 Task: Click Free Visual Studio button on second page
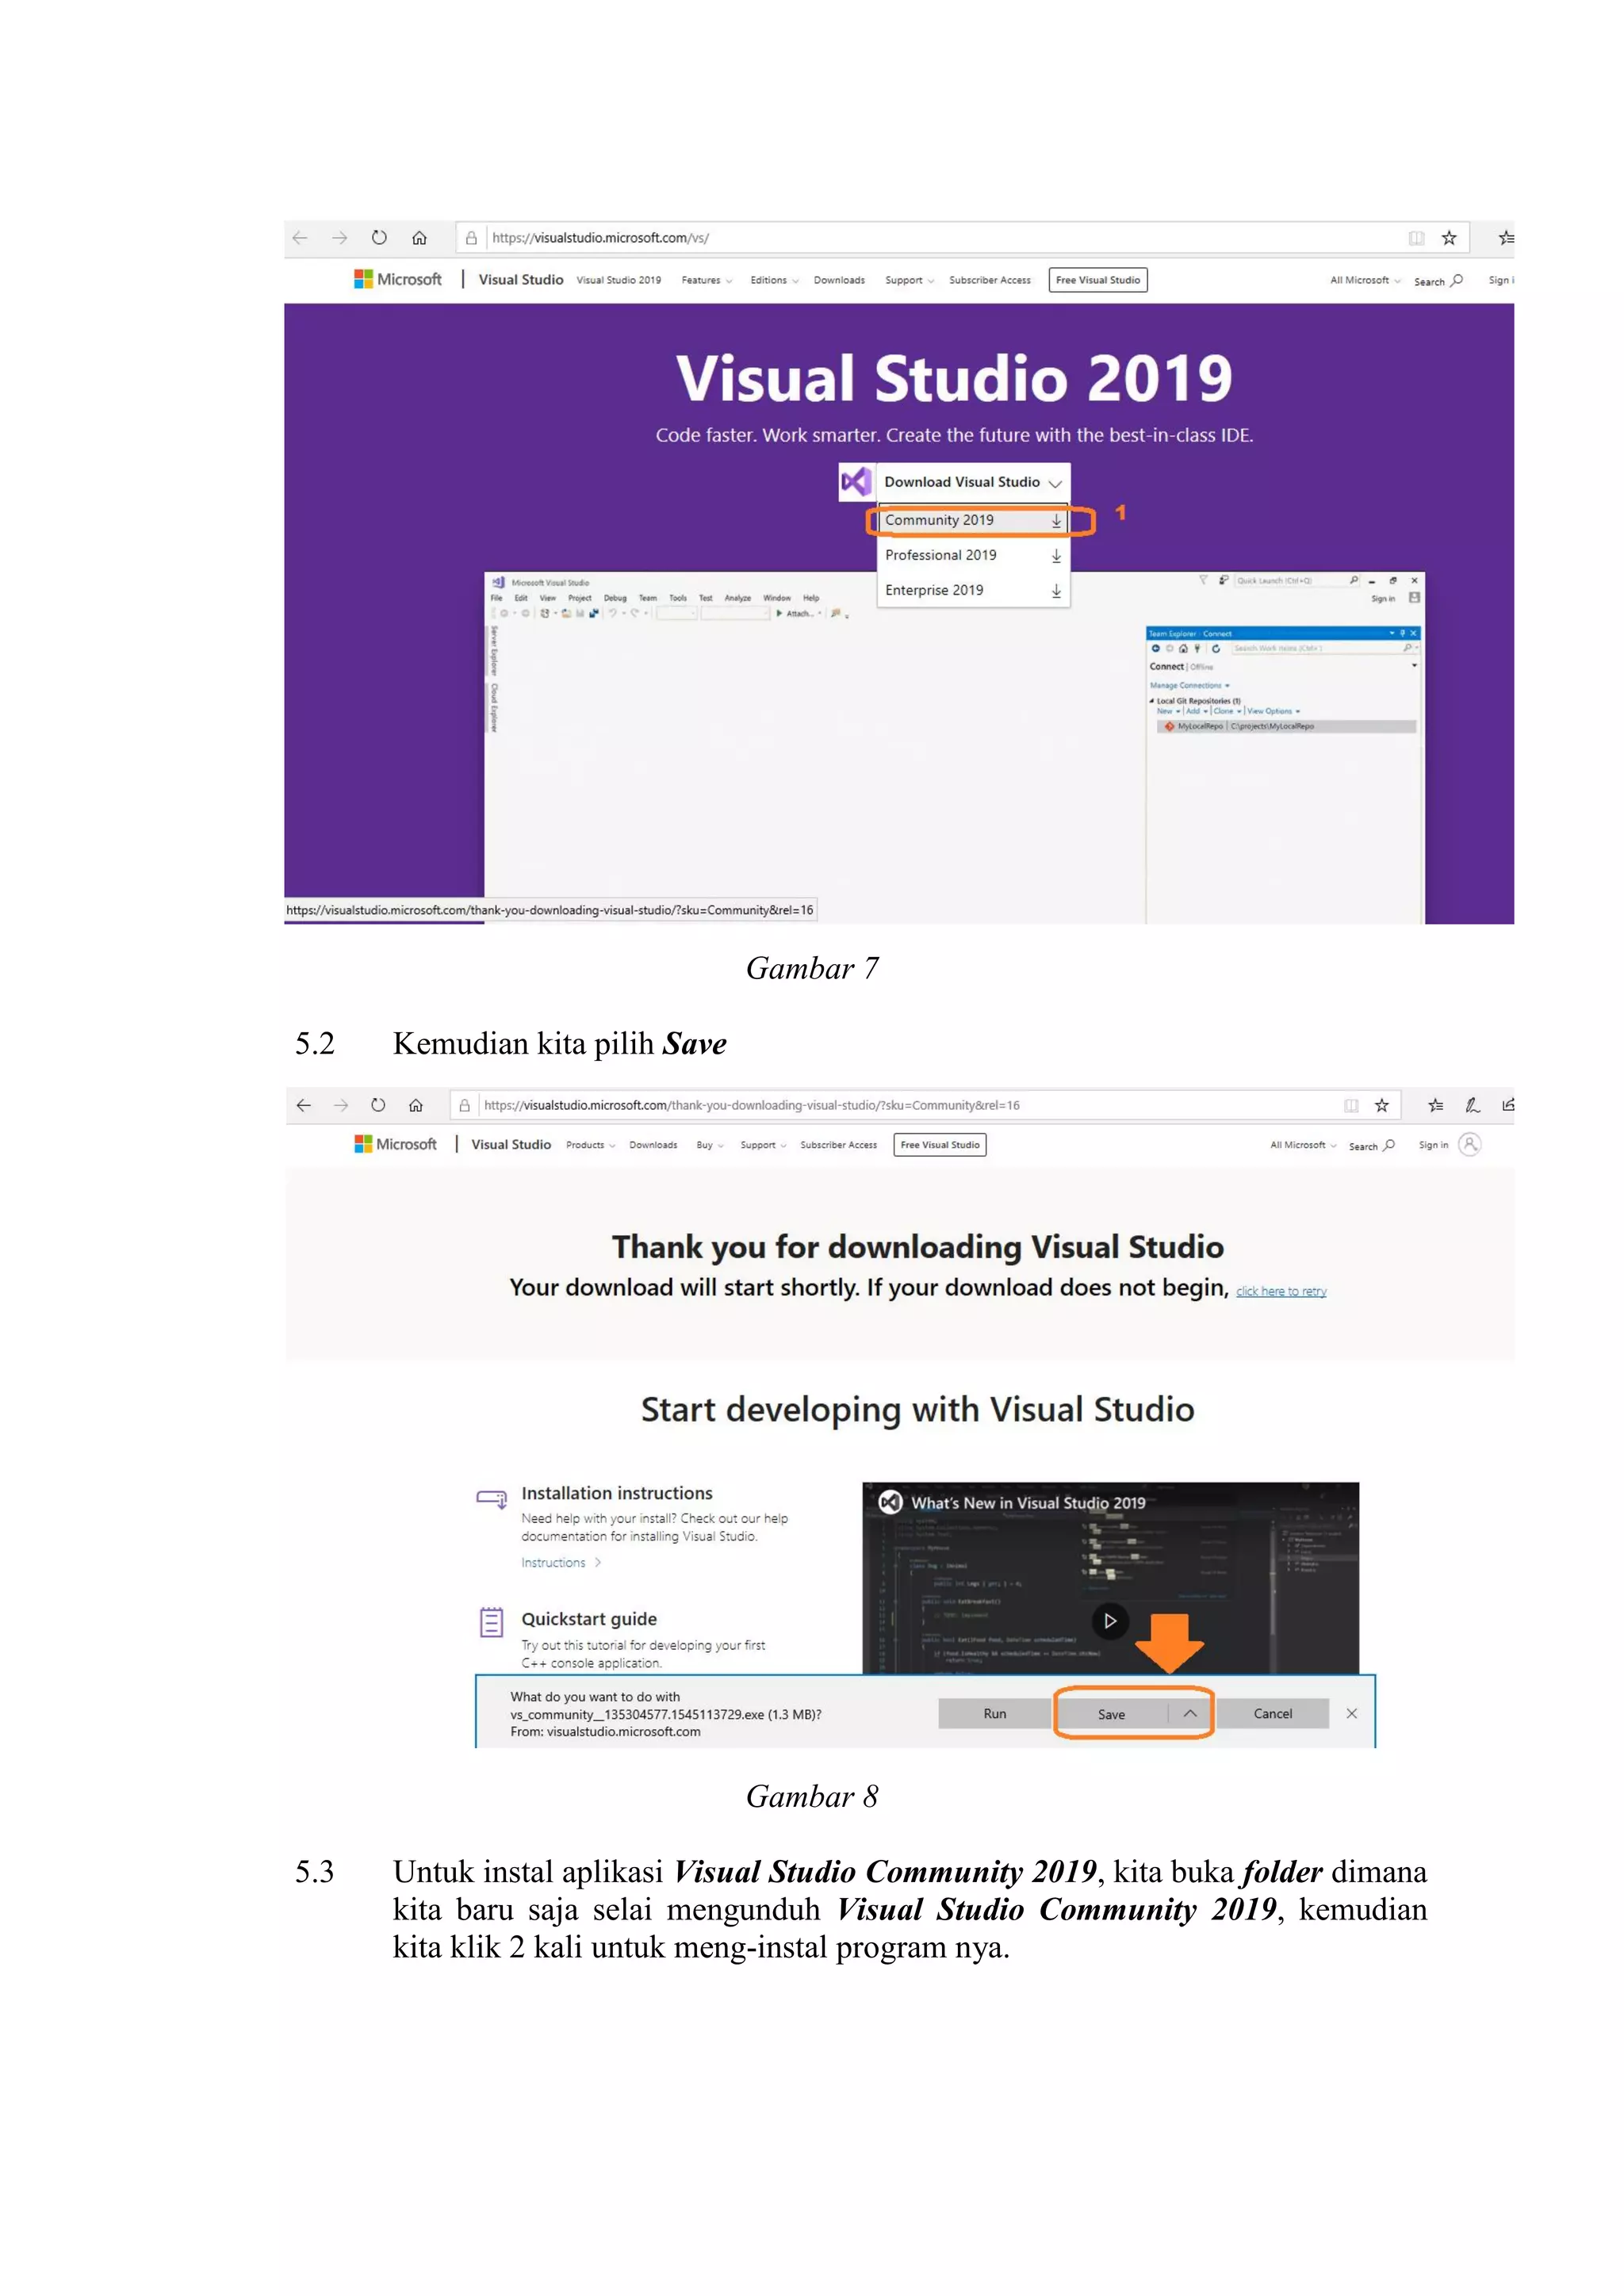(940, 1145)
